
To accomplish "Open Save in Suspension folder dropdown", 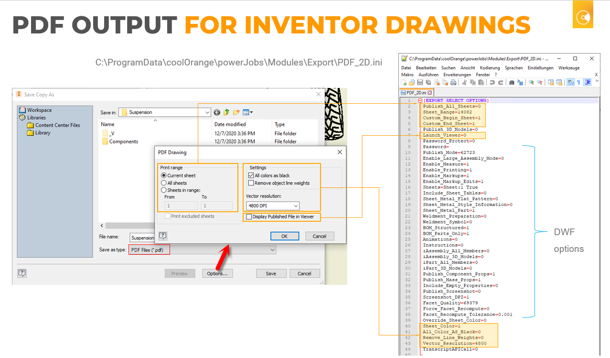I will click(x=165, y=112).
